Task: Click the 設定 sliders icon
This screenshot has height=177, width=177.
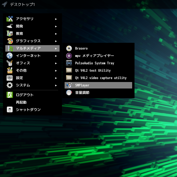Action: coord(10,78)
